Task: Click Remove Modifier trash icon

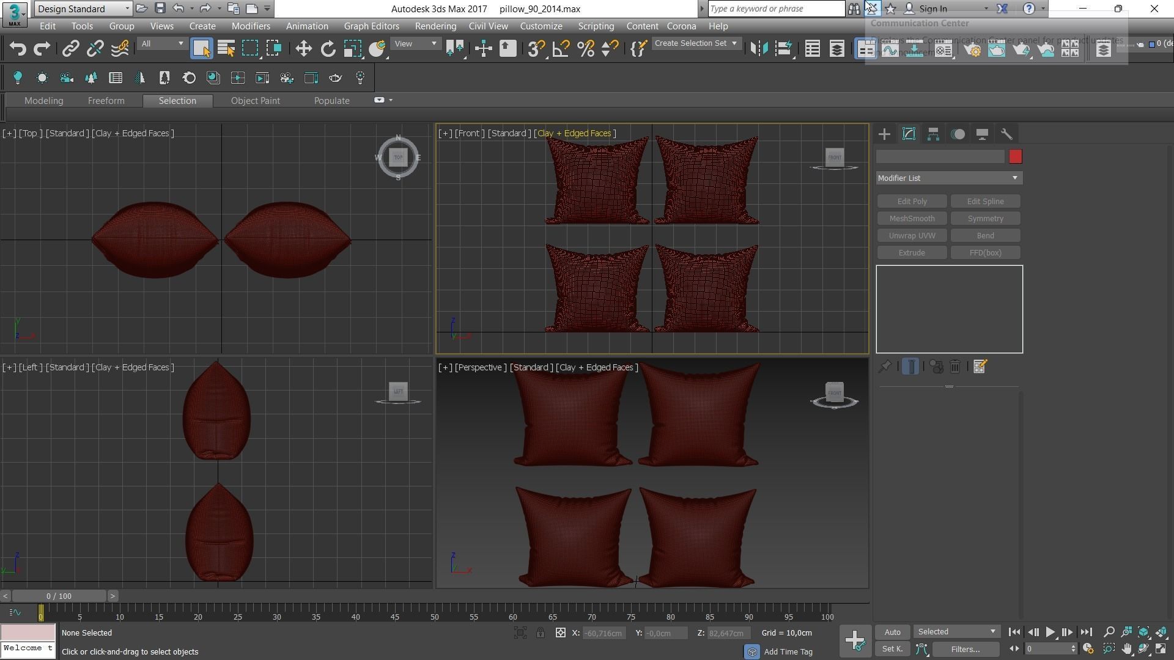Action: tap(955, 367)
